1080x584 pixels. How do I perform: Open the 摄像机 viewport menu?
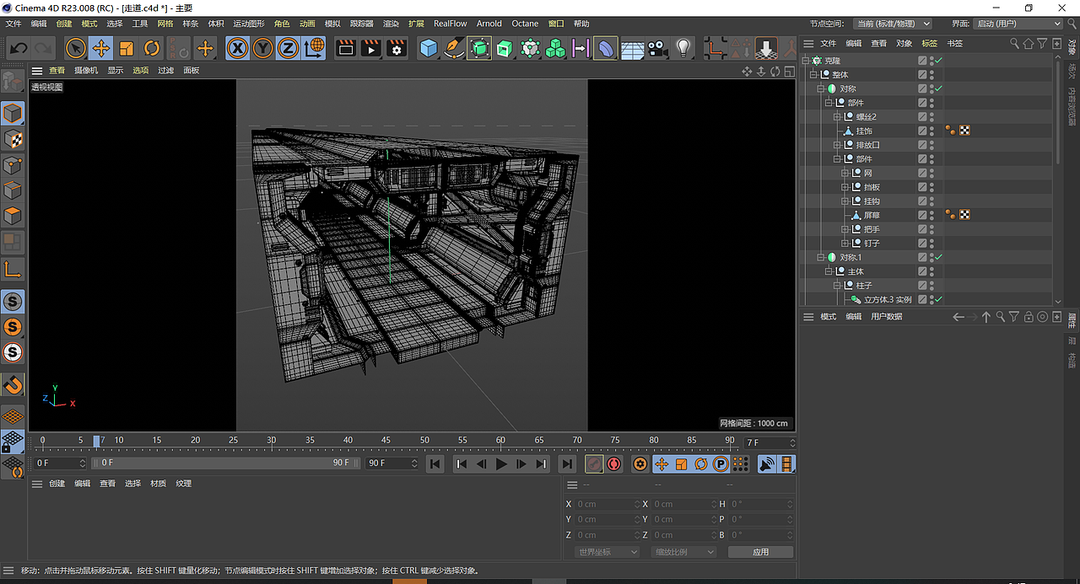pos(86,71)
